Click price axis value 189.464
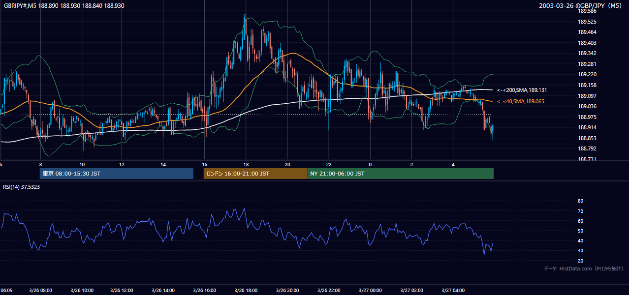This screenshot has height=295, width=629. (587, 32)
